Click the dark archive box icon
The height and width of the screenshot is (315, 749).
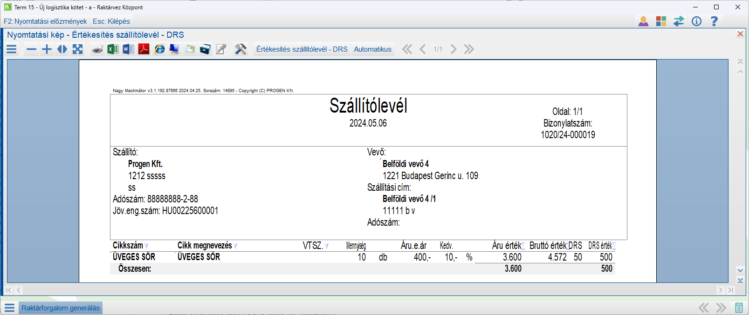[x=205, y=49]
